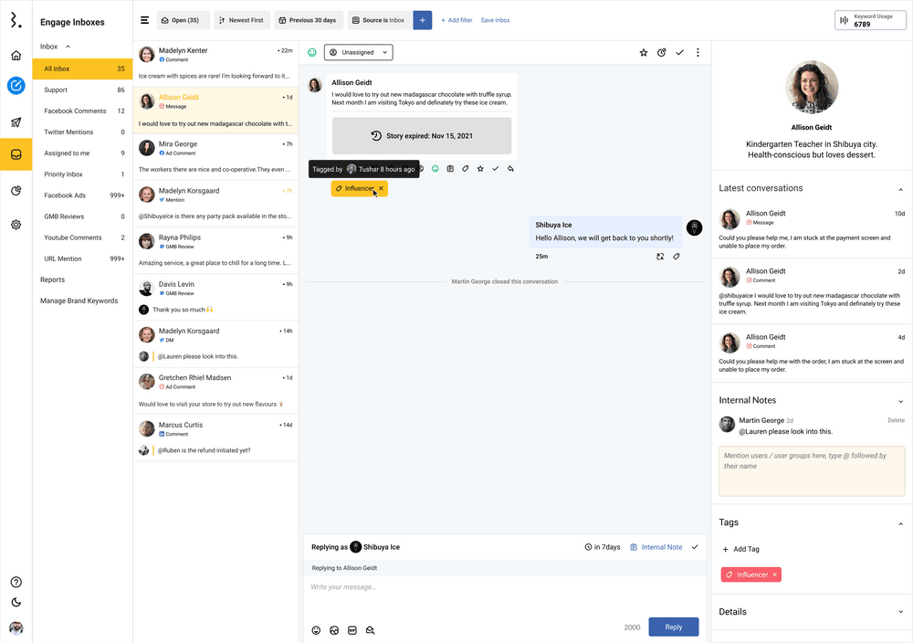Click the GIF icon in reply composer

coord(352,630)
